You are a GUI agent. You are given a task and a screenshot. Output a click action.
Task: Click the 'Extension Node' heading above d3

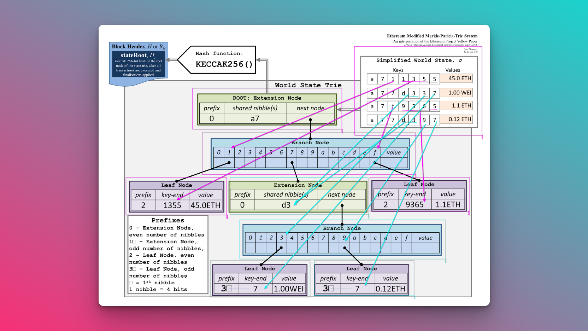click(x=298, y=185)
